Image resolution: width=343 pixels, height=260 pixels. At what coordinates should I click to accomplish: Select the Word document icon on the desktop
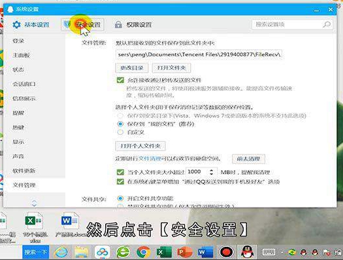70,221
